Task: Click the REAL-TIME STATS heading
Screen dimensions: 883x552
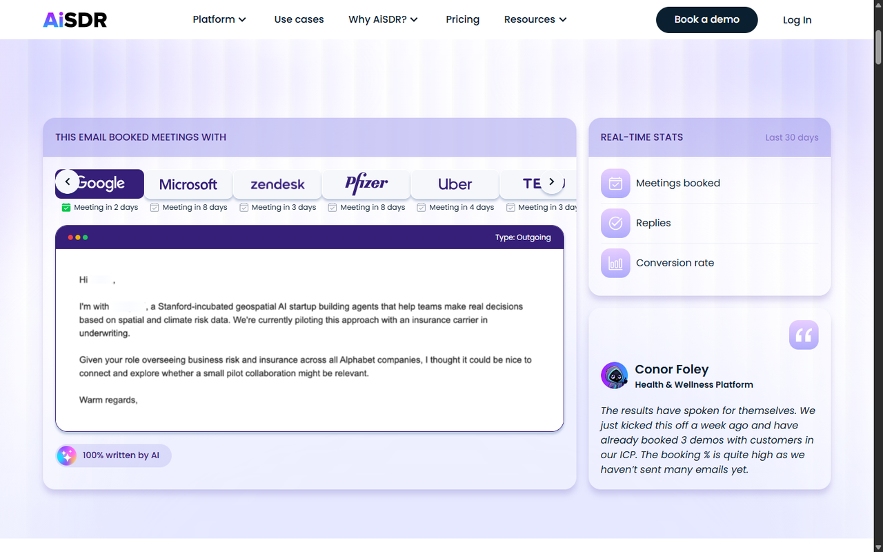Action: point(642,137)
